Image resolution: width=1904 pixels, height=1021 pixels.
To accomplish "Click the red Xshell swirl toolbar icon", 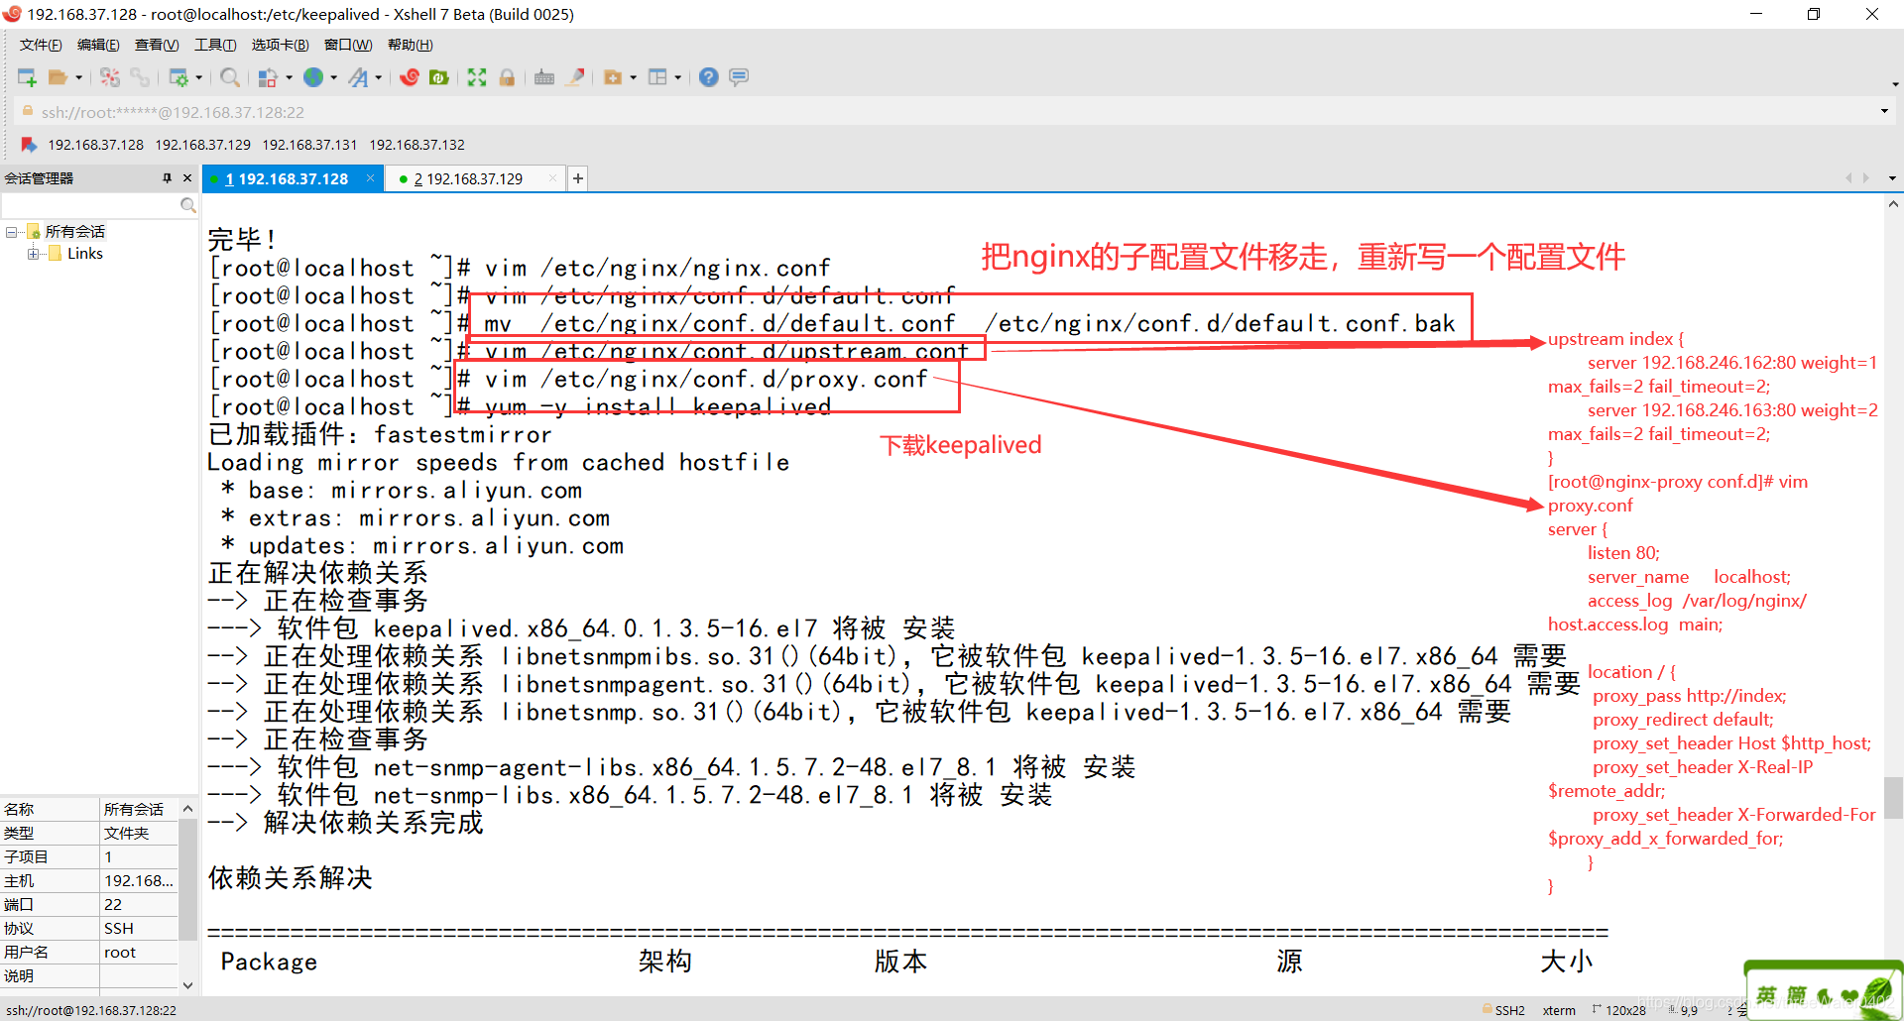I will click(410, 77).
